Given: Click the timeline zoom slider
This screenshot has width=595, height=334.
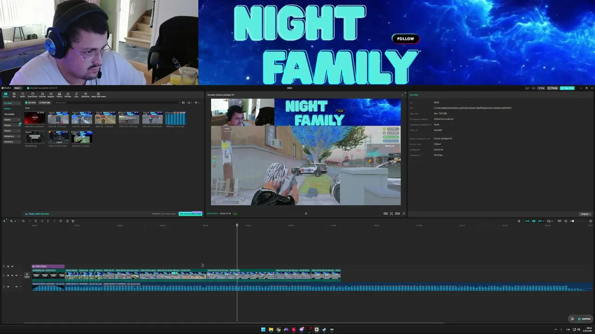Looking at the screenshot, I should point(577,221).
